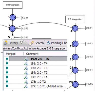Click the Merges column header

click(11, 54)
